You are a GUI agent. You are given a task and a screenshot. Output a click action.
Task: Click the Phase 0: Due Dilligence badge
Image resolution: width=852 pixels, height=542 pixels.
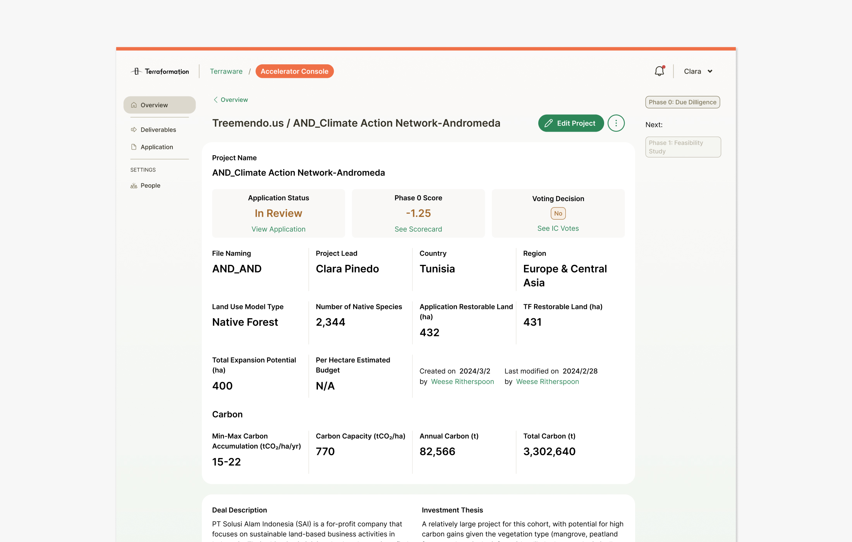click(x=683, y=102)
